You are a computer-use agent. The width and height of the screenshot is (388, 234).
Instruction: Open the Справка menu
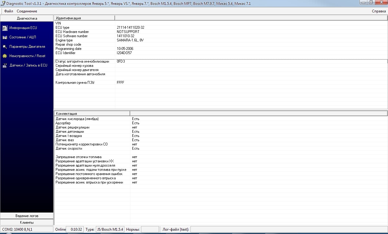379,11
